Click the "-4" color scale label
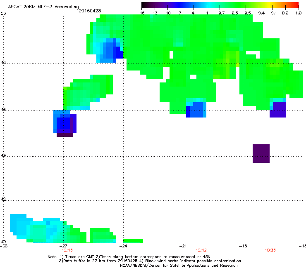Image resolution: width=306 pixels, height=268 pixels. click(x=191, y=13)
